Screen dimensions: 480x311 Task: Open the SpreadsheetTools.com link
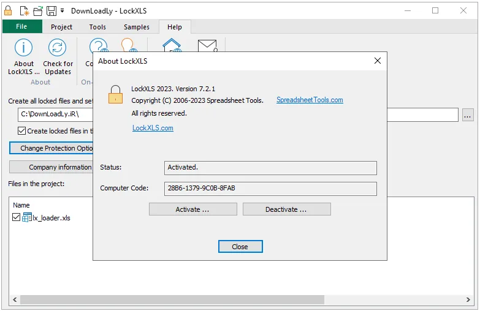[310, 100]
